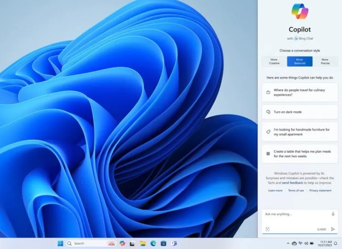Open the Terms of use link
Screen dimensions: 342x249
point(296,190)
